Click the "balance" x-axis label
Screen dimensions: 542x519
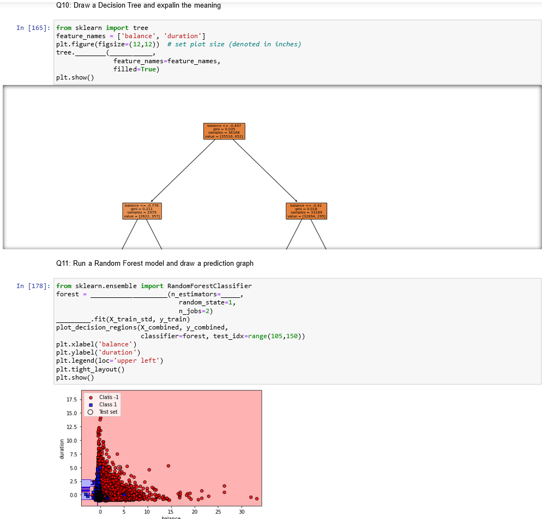click(x=171, y=516)
